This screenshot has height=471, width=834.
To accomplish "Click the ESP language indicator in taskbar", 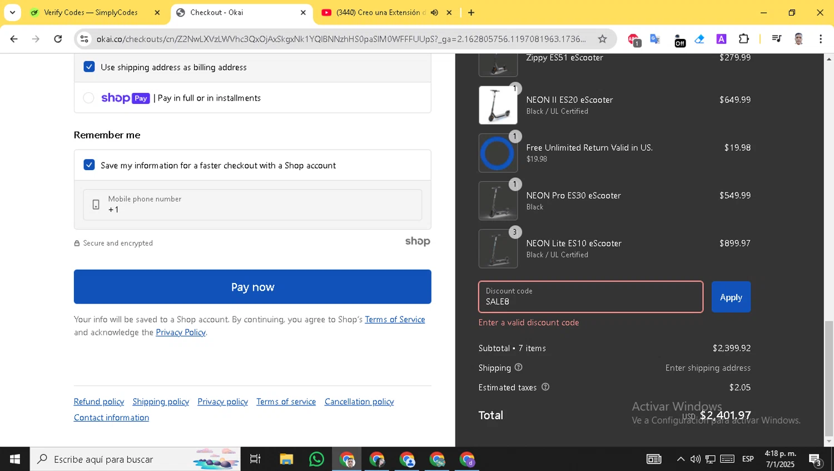I will click(748, 459).
